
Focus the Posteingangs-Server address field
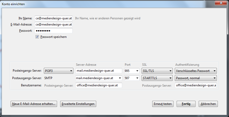pyautogui.click(x=99, y=71)
